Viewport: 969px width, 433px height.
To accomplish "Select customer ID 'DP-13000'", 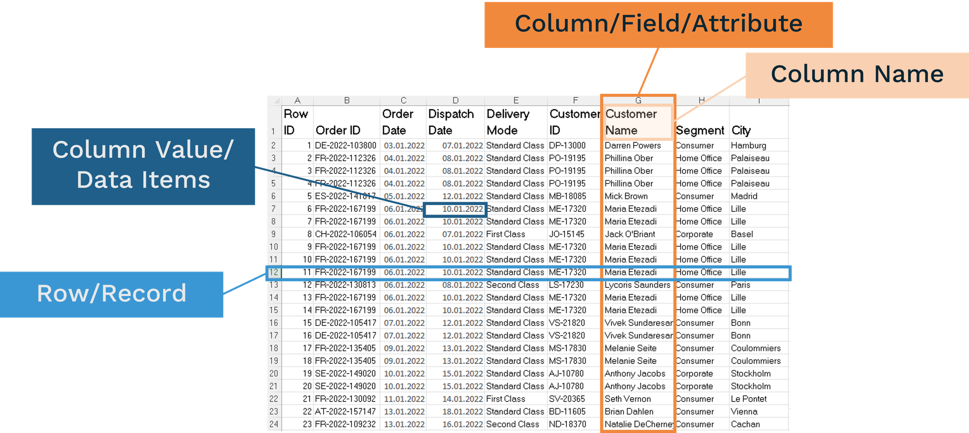I will 575,146.
